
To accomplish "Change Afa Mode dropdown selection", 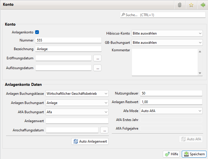I will [171, 111].
